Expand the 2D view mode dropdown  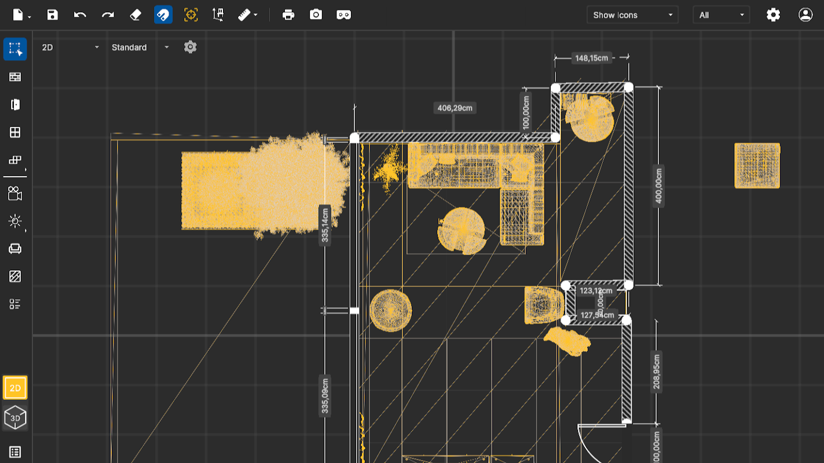(70, 47)
